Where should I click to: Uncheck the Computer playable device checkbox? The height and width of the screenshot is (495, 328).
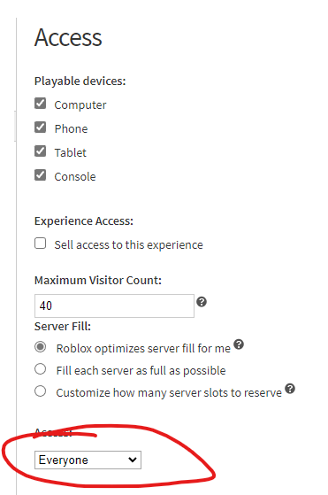(x=40, y=104)
